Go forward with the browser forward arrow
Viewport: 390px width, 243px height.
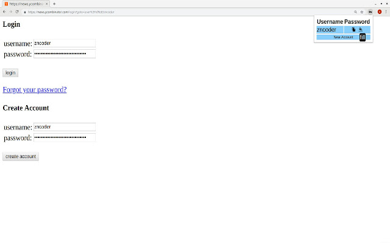click(11, 12)
